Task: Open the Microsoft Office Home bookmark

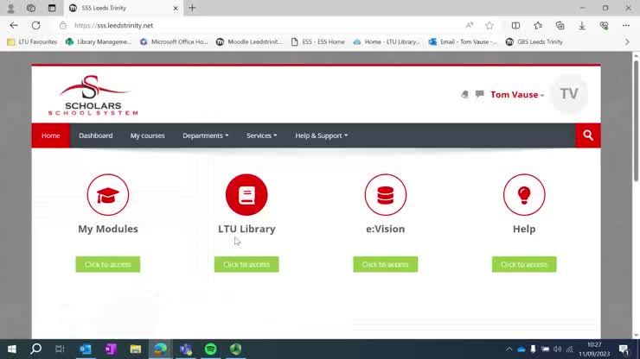Action: [x=174, y=41]
